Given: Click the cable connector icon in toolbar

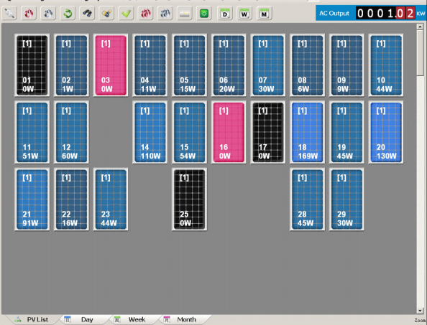Looking at the screenshot, I should point(9,14).
